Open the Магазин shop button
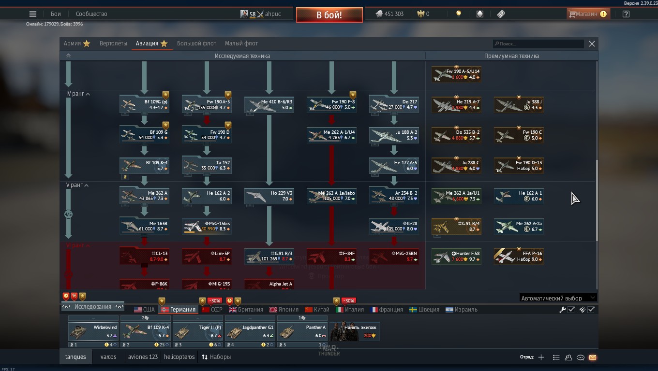 [x=587, y=14]
